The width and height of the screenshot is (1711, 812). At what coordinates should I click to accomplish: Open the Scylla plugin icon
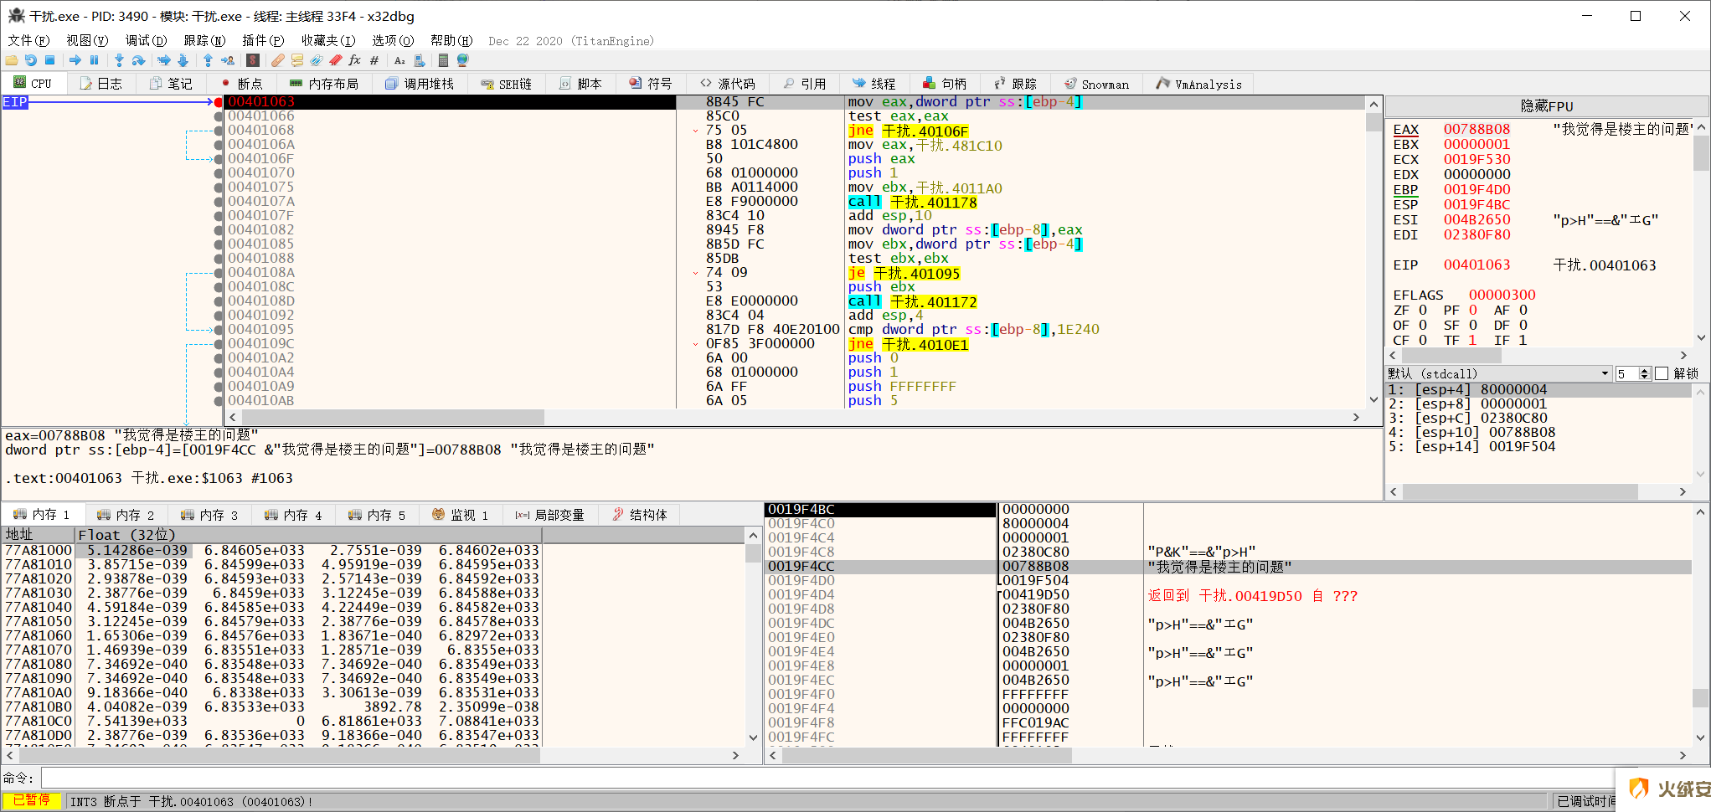[x=253, y=60]
